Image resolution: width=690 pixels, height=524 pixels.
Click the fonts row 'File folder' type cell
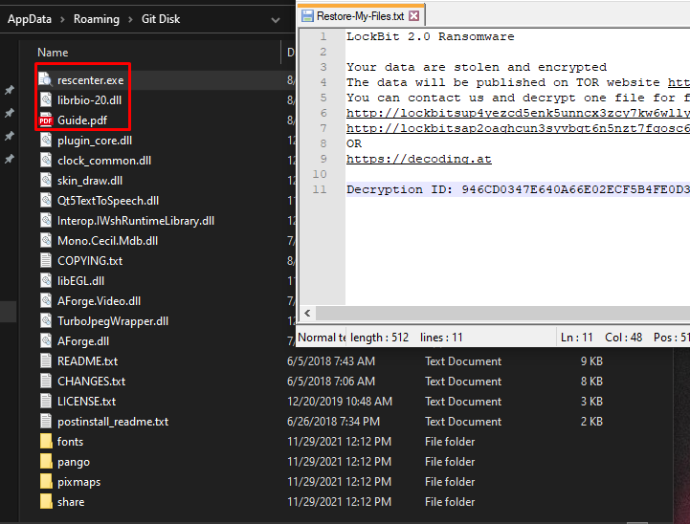[450, 442]
